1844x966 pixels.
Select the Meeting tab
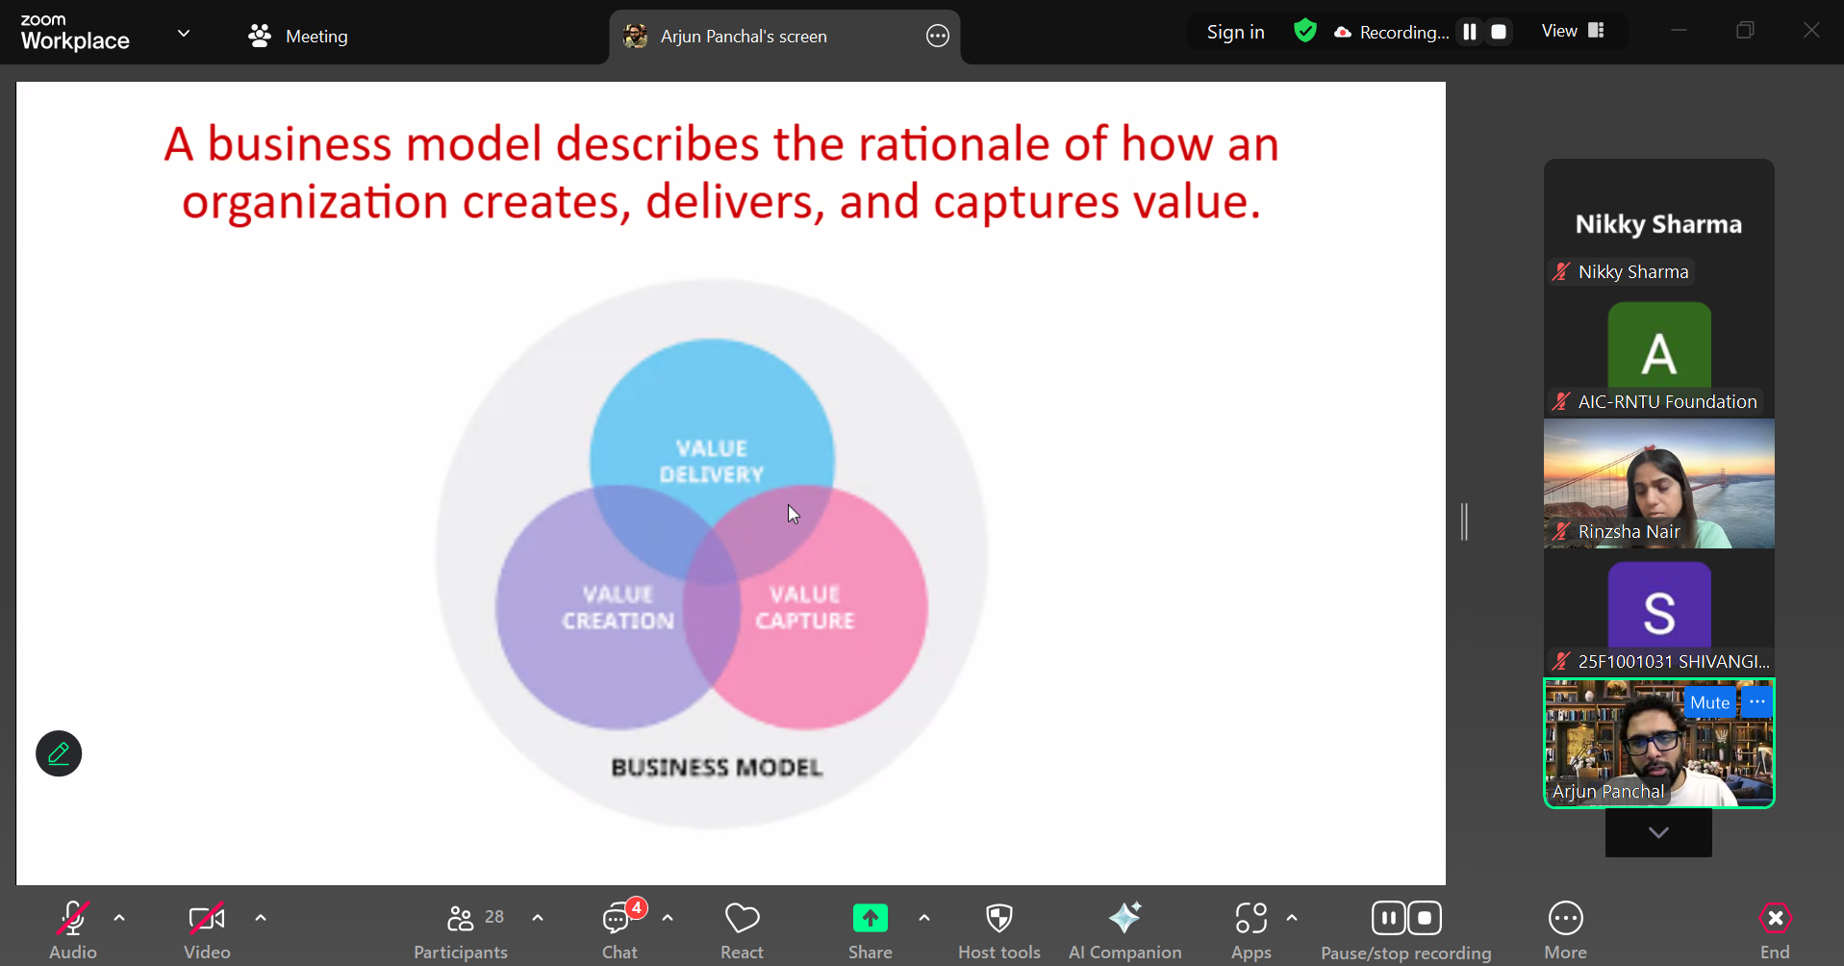click(298, 37)
